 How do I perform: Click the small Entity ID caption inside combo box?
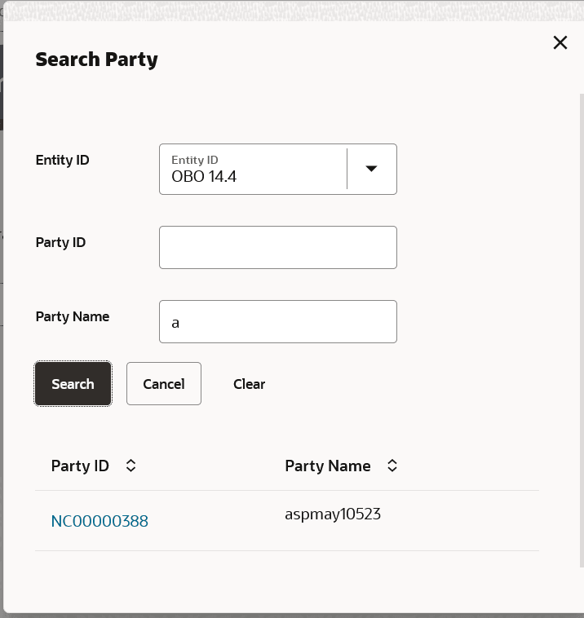(194, 160)
